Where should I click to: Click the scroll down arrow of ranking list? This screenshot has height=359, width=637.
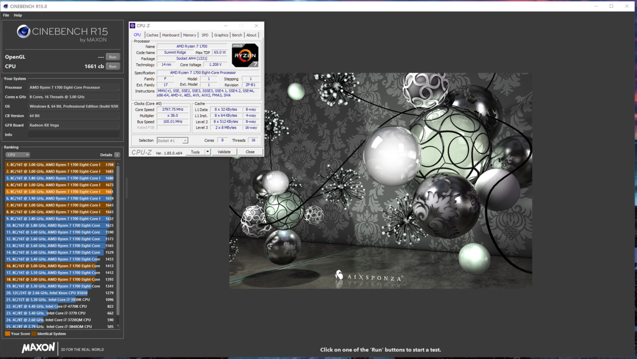click(118, 326)
